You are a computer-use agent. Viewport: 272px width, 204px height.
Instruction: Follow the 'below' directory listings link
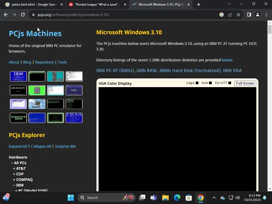227,60
